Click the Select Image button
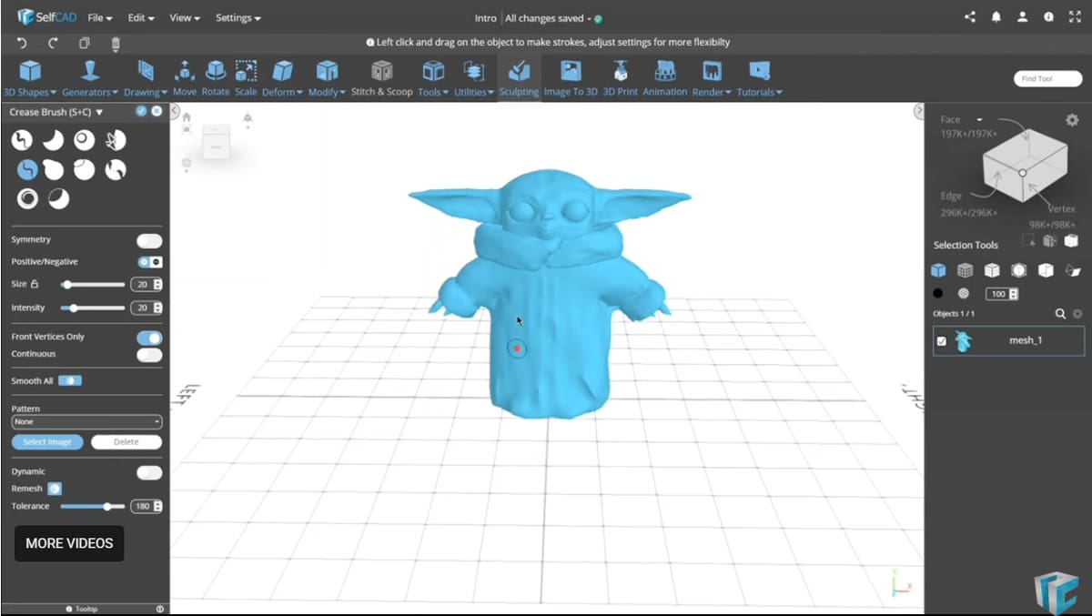Viewport: 1092px width, 616px height. click(x=47, y=442)
